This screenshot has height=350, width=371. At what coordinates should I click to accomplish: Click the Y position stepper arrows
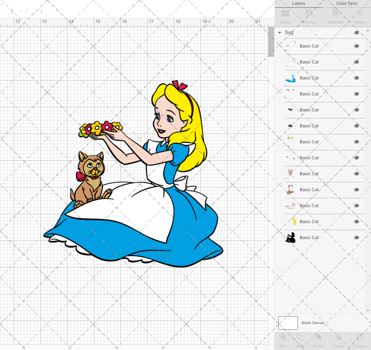click(x=42, y=12)
